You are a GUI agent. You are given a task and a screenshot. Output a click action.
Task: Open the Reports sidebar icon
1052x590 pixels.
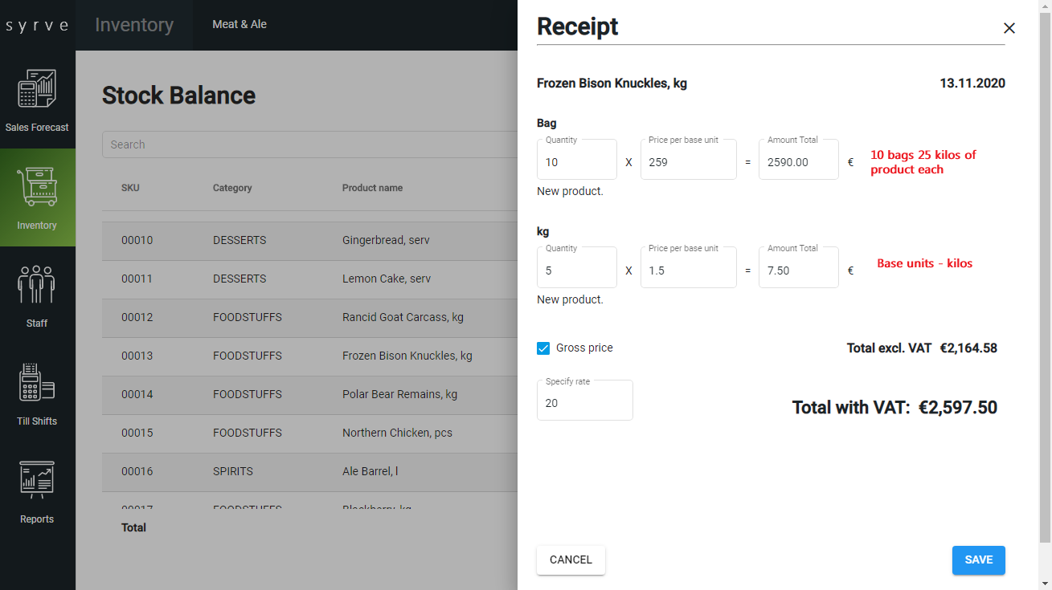[x=37, y=491]
